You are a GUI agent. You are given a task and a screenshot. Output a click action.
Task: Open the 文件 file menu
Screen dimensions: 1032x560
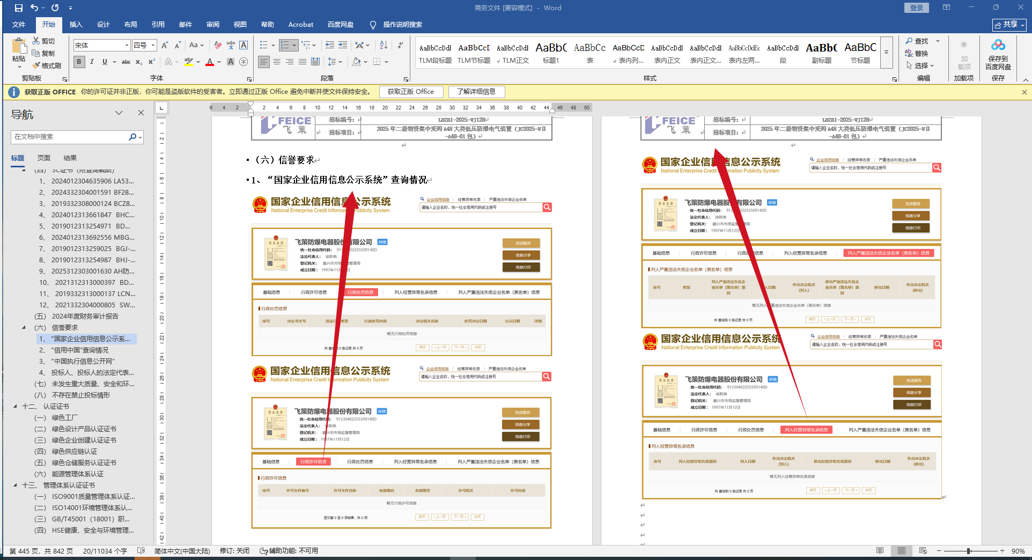(19, 25)
